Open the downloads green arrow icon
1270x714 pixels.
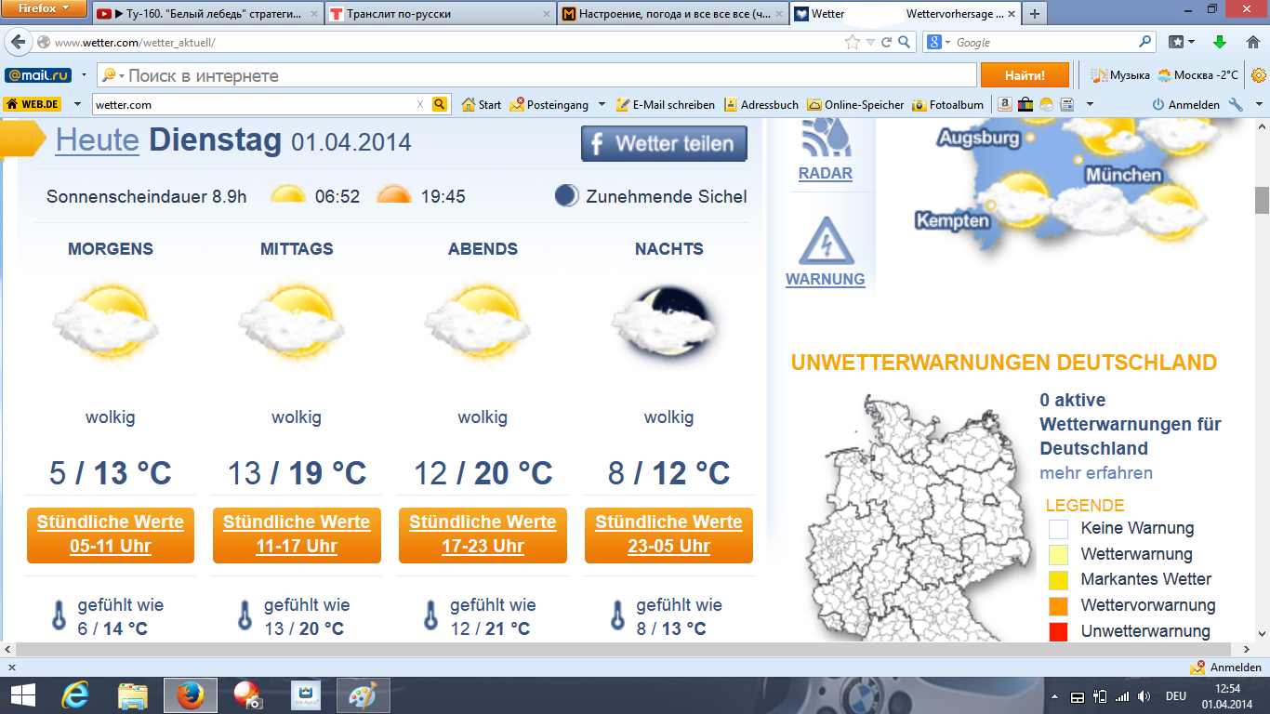1220,43
